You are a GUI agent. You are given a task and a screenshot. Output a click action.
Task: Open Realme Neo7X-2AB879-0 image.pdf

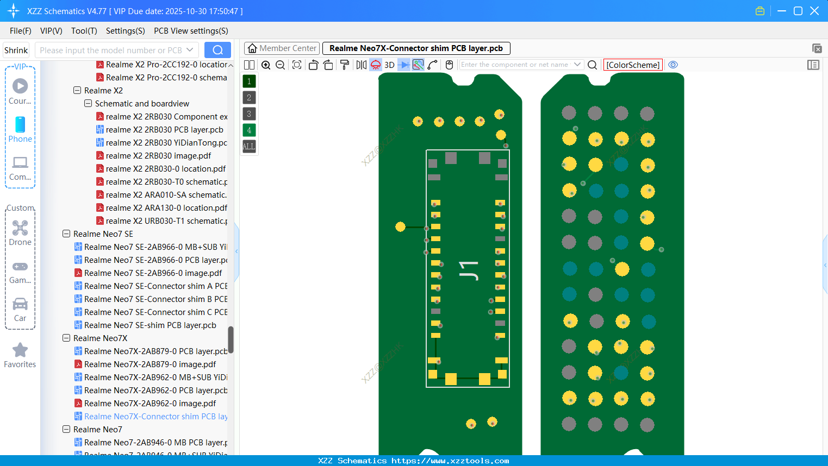[x=145, y=364]
